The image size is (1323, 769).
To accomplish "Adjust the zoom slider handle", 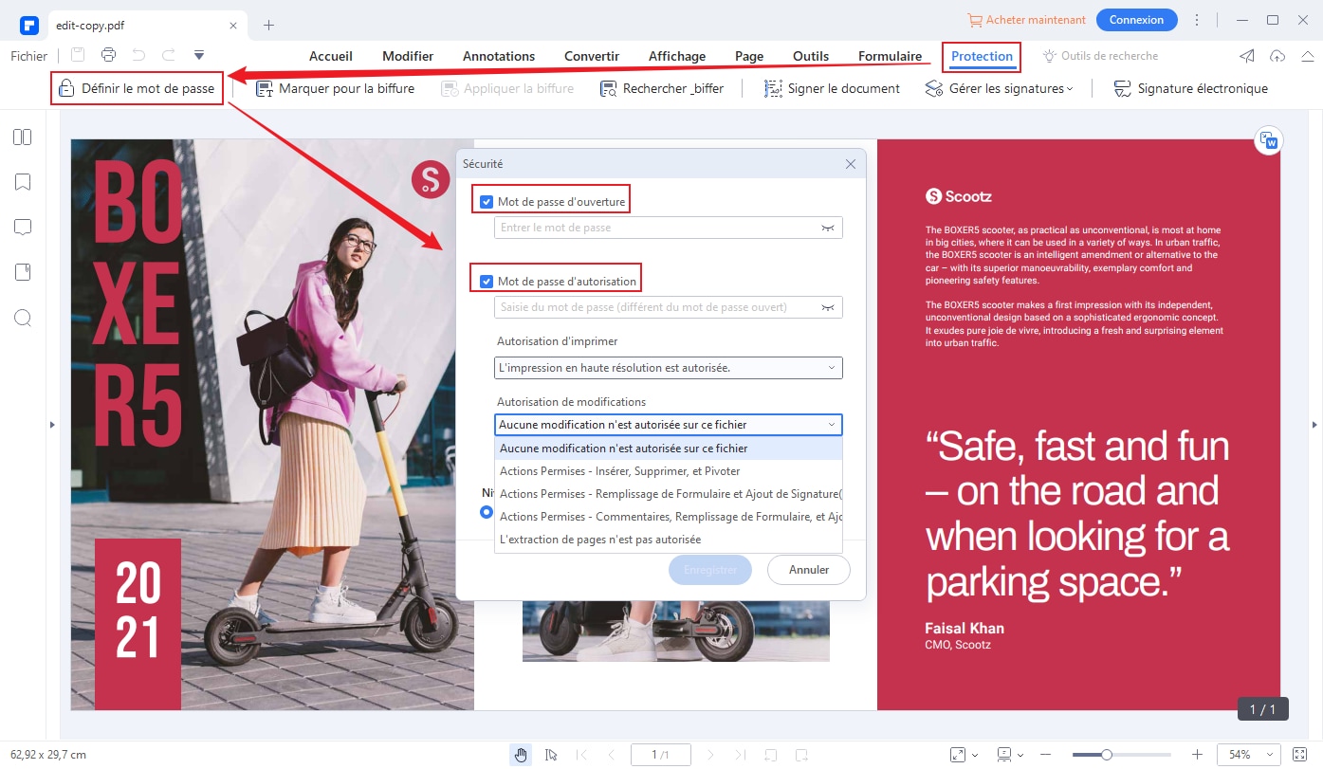I will coord(1106,755).
